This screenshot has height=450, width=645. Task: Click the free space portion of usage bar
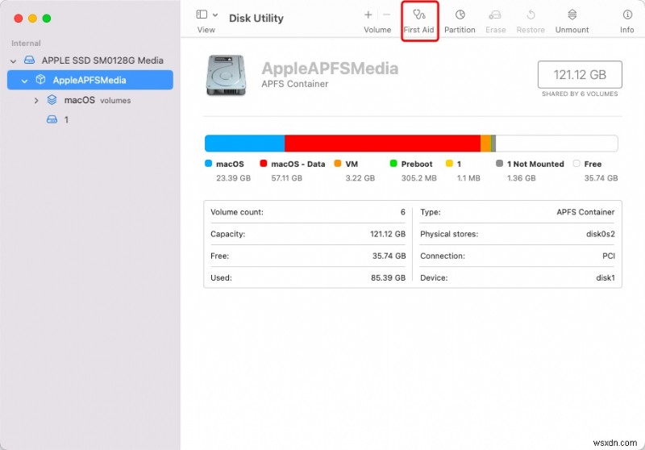[x=556, y=143]
